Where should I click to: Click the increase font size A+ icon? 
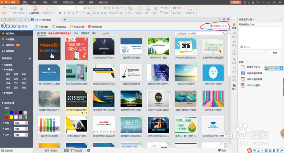point(85,8)
